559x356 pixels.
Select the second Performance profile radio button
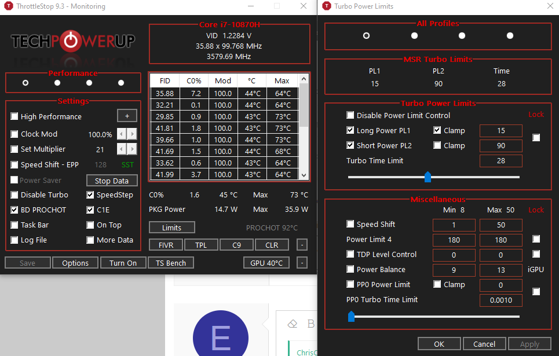pyautogui.click(x=57, y=83)
